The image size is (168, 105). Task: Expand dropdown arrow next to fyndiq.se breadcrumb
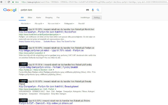54,70
